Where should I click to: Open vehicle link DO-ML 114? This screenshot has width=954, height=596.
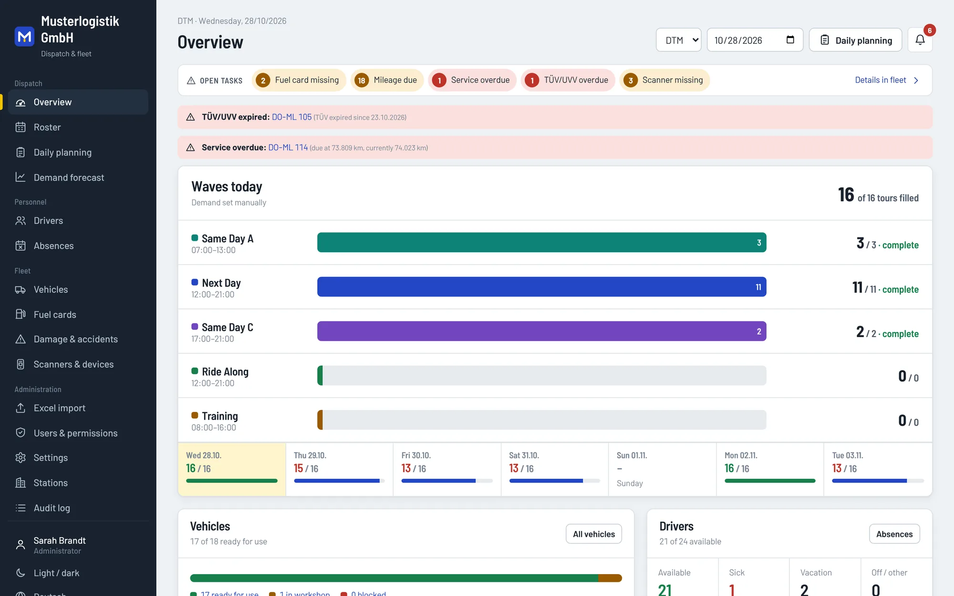pos(288,148)
